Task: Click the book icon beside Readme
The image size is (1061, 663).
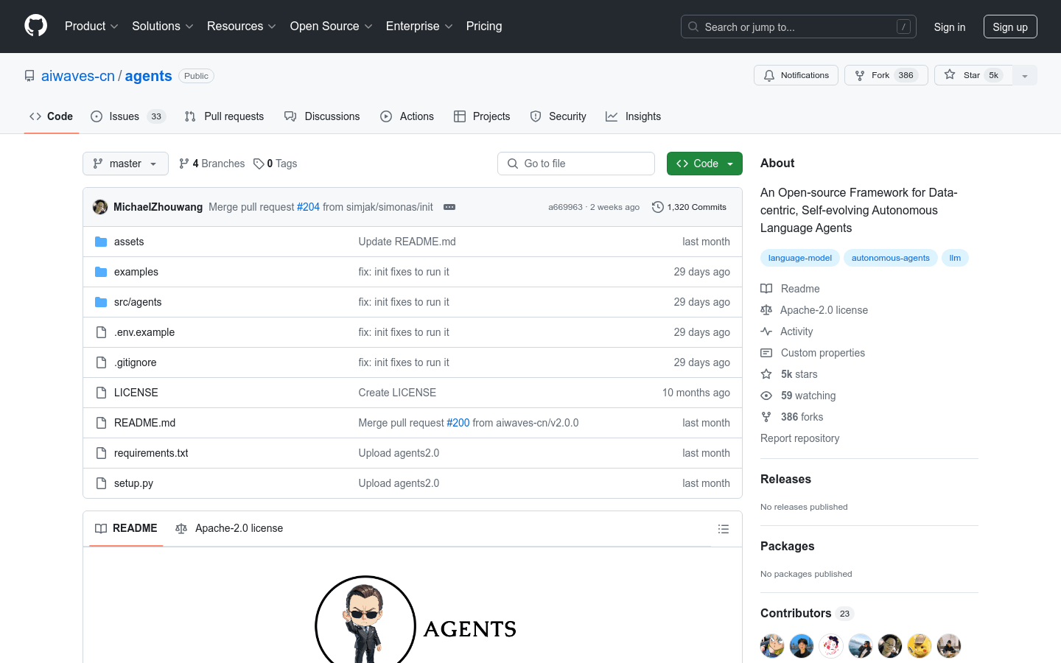Action: [766, 289]
